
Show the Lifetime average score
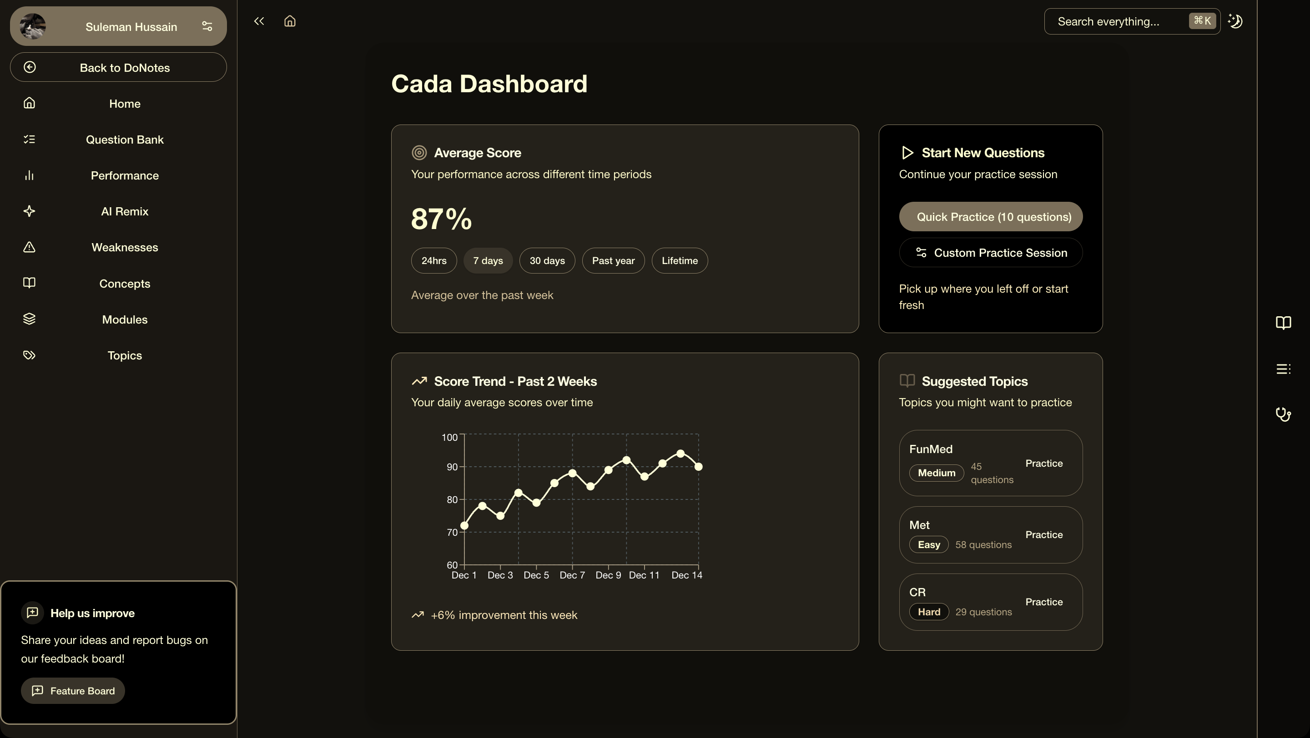(680, 260)
